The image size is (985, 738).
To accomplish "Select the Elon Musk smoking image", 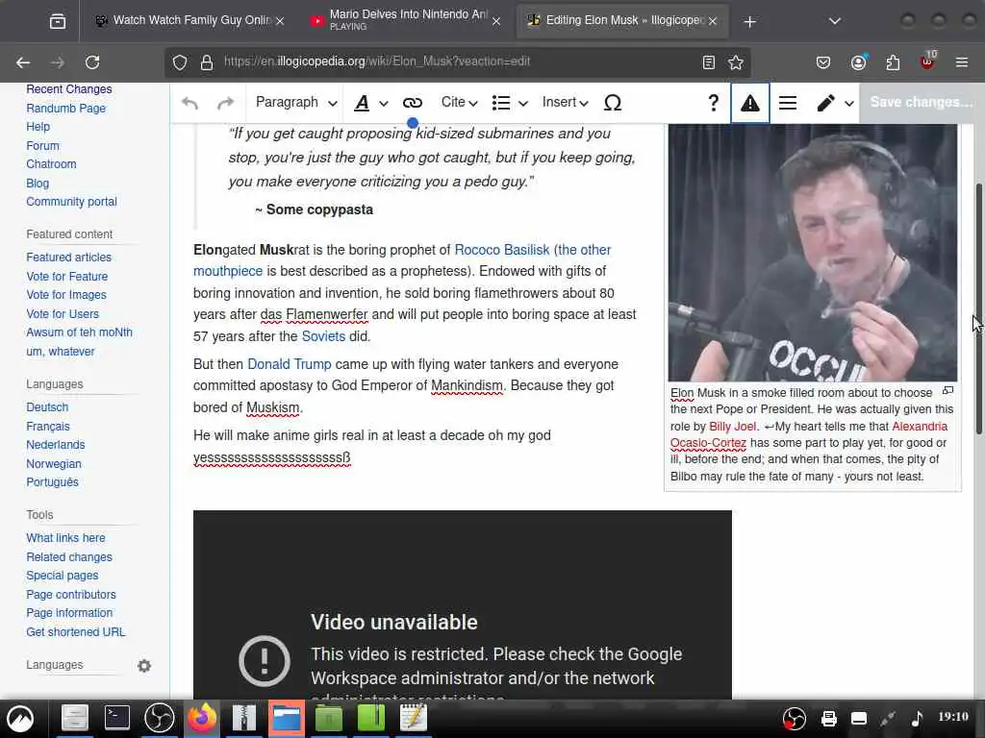I will (812, 253).
